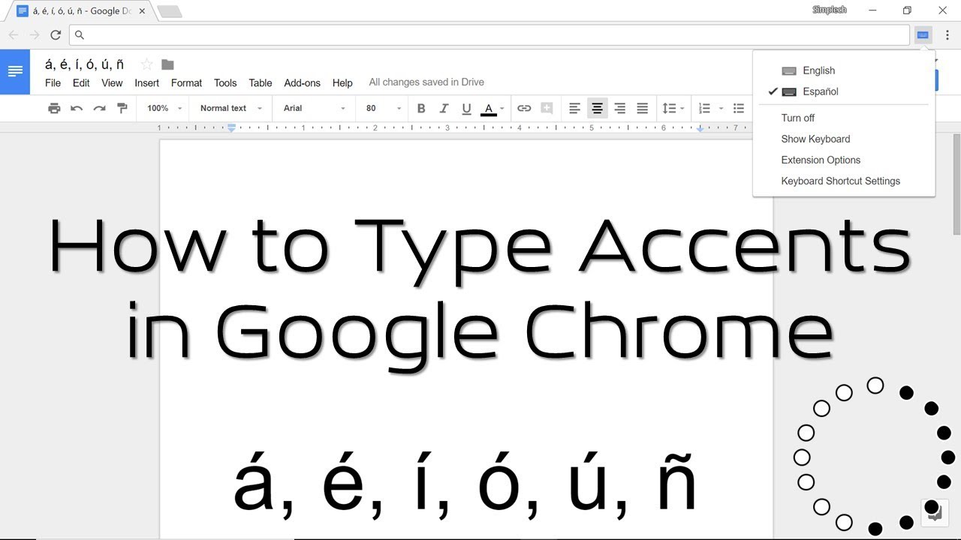Image resolution: width=961 pixels, height=540 pixels.
Task: Open the zoom 100% dropdown
Action: (164, 108)
